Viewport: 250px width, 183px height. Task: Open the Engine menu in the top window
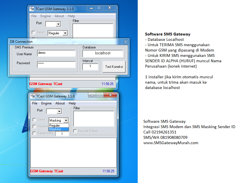pyautogui.click(x=46, y=16)
